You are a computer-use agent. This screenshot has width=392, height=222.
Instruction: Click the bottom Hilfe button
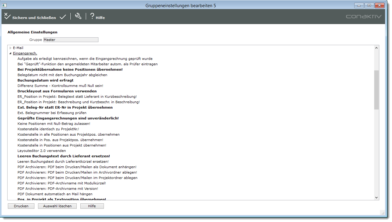(x=92, y=206)
